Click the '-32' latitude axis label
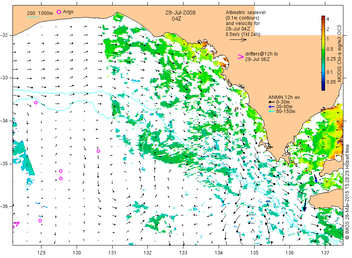This screenshot has height=258, width=352. (x=4, y=35)
